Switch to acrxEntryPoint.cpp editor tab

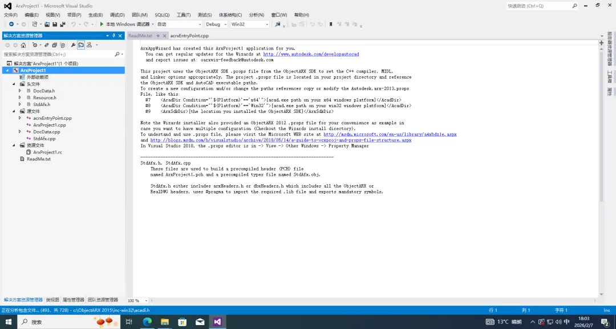pos(189,36)
